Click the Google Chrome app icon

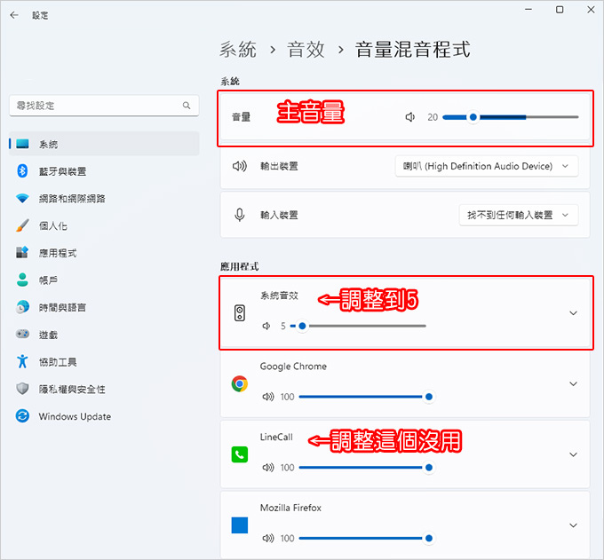coord(240,383)
